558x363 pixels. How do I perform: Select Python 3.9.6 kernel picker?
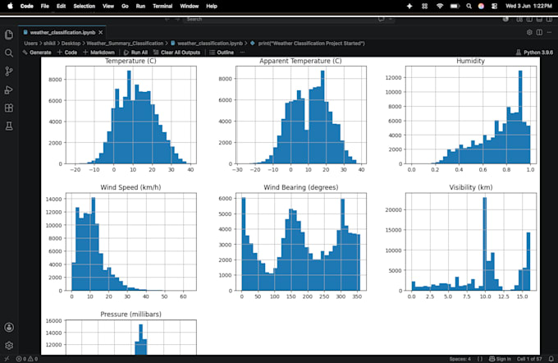534,53
